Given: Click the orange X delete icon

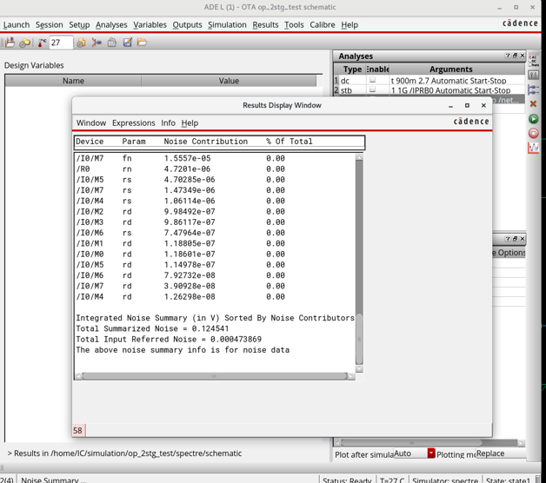Looking at the screenshot, I should [534, 104].
